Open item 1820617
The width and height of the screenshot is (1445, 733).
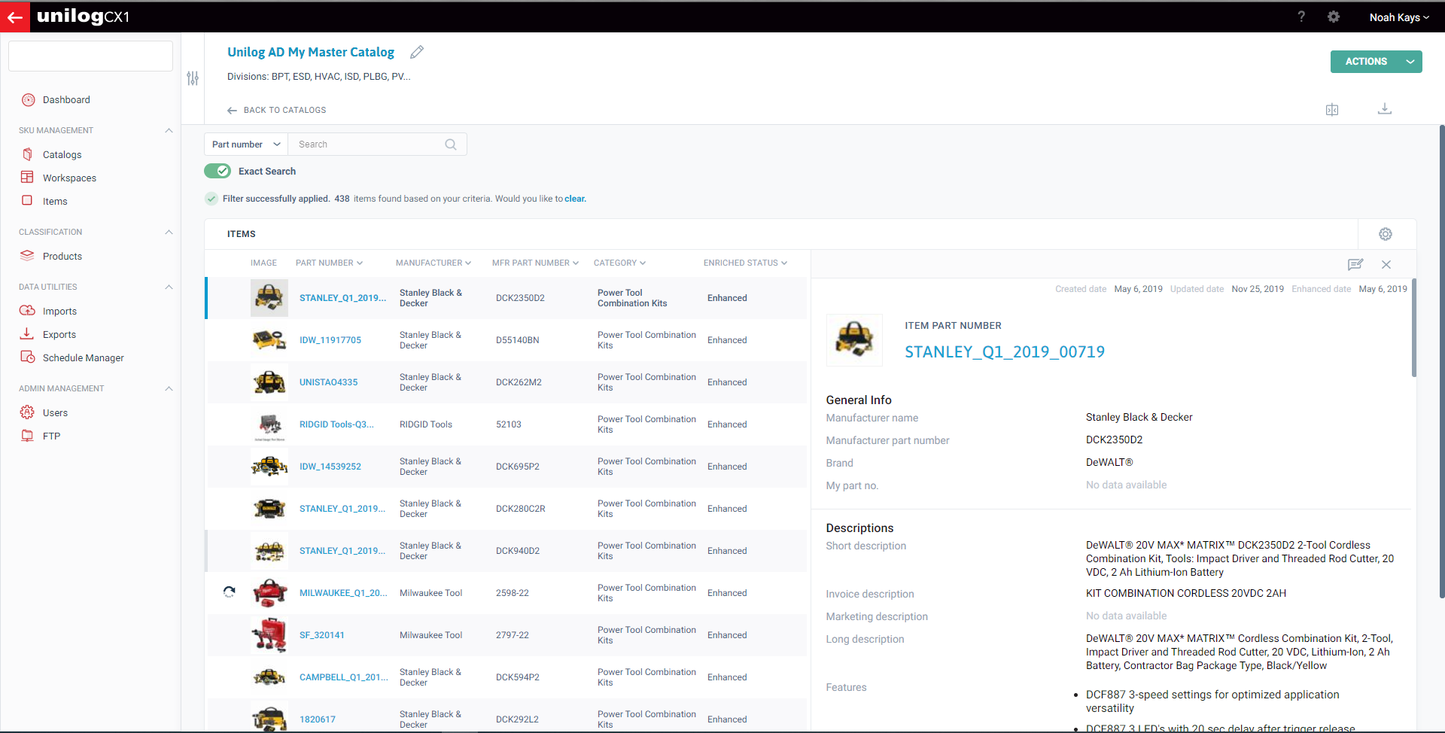[x=318, y=719]
